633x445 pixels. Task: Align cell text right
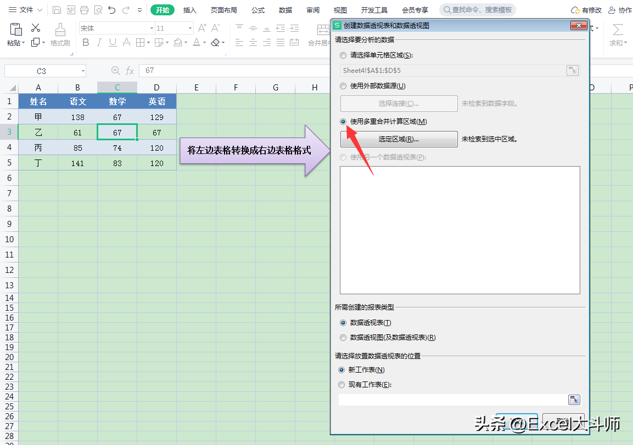[x=267, y=42]
